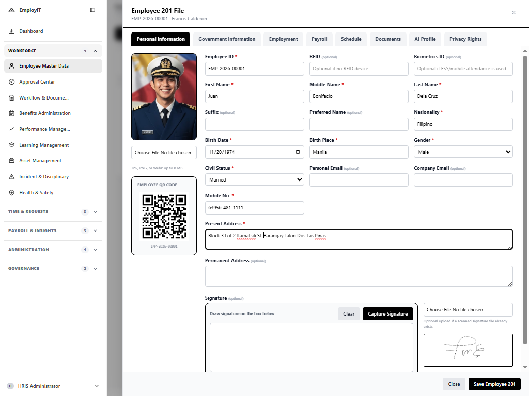The height and width of the screenshot is (396, 529).
Task: Open Benefits Administration in sidebar
Action: point(53,113)
